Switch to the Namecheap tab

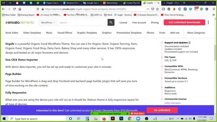point(110,3)
